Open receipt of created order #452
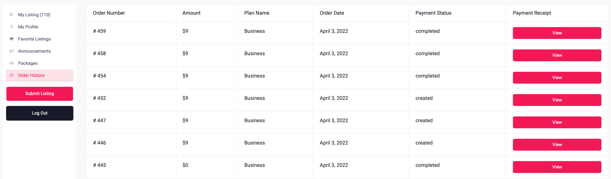 [557, 100]
